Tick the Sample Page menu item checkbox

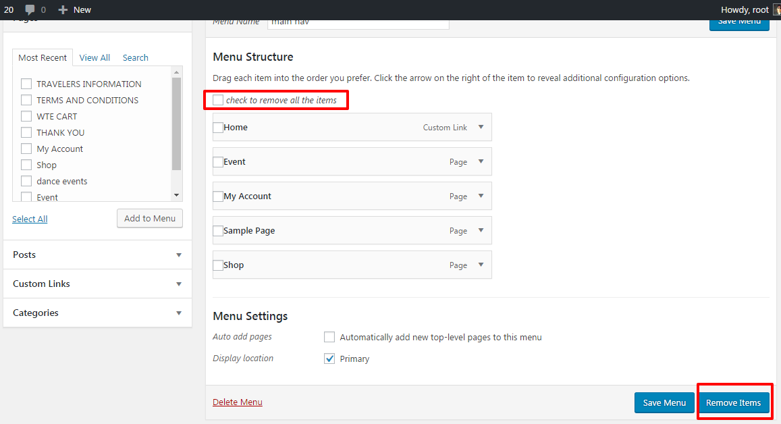point(217,231)
